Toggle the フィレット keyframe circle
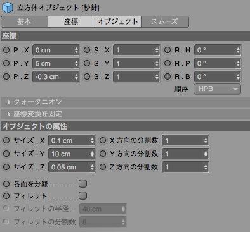The image size is (250, 232). click(6, 196)
